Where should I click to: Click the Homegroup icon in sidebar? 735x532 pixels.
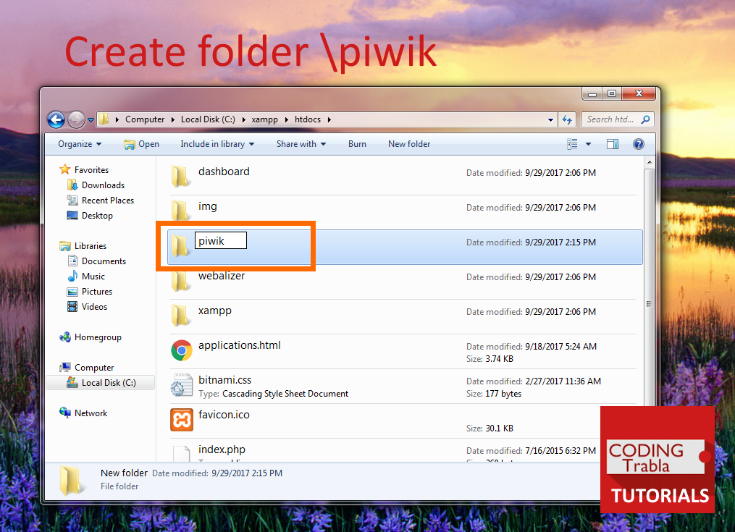pos(65,337)
